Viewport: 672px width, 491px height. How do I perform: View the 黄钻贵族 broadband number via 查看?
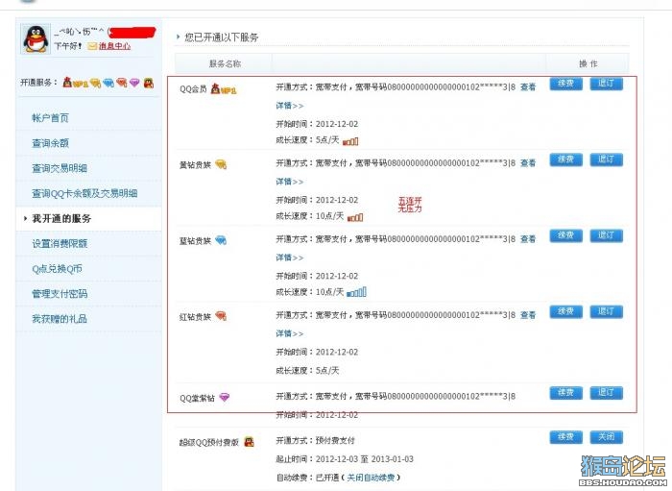[x=528, y=163]
